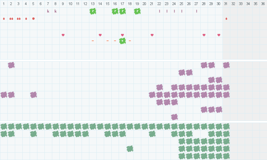Click the orange minus sign on day 18

pyautogui.click(x=130, y=41)
